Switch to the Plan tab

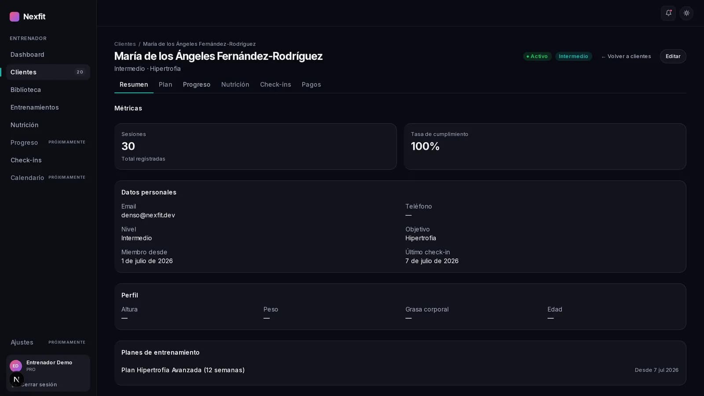pyautogui.click(x=165, y=84)
